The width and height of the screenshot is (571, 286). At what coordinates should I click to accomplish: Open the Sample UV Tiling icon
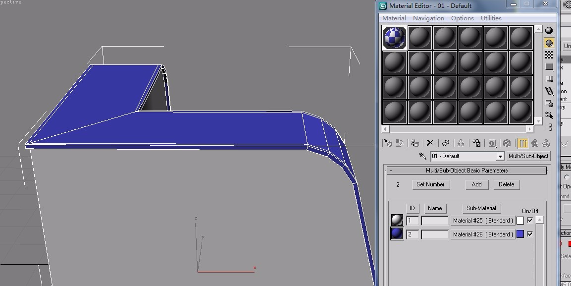click(549, 67)
